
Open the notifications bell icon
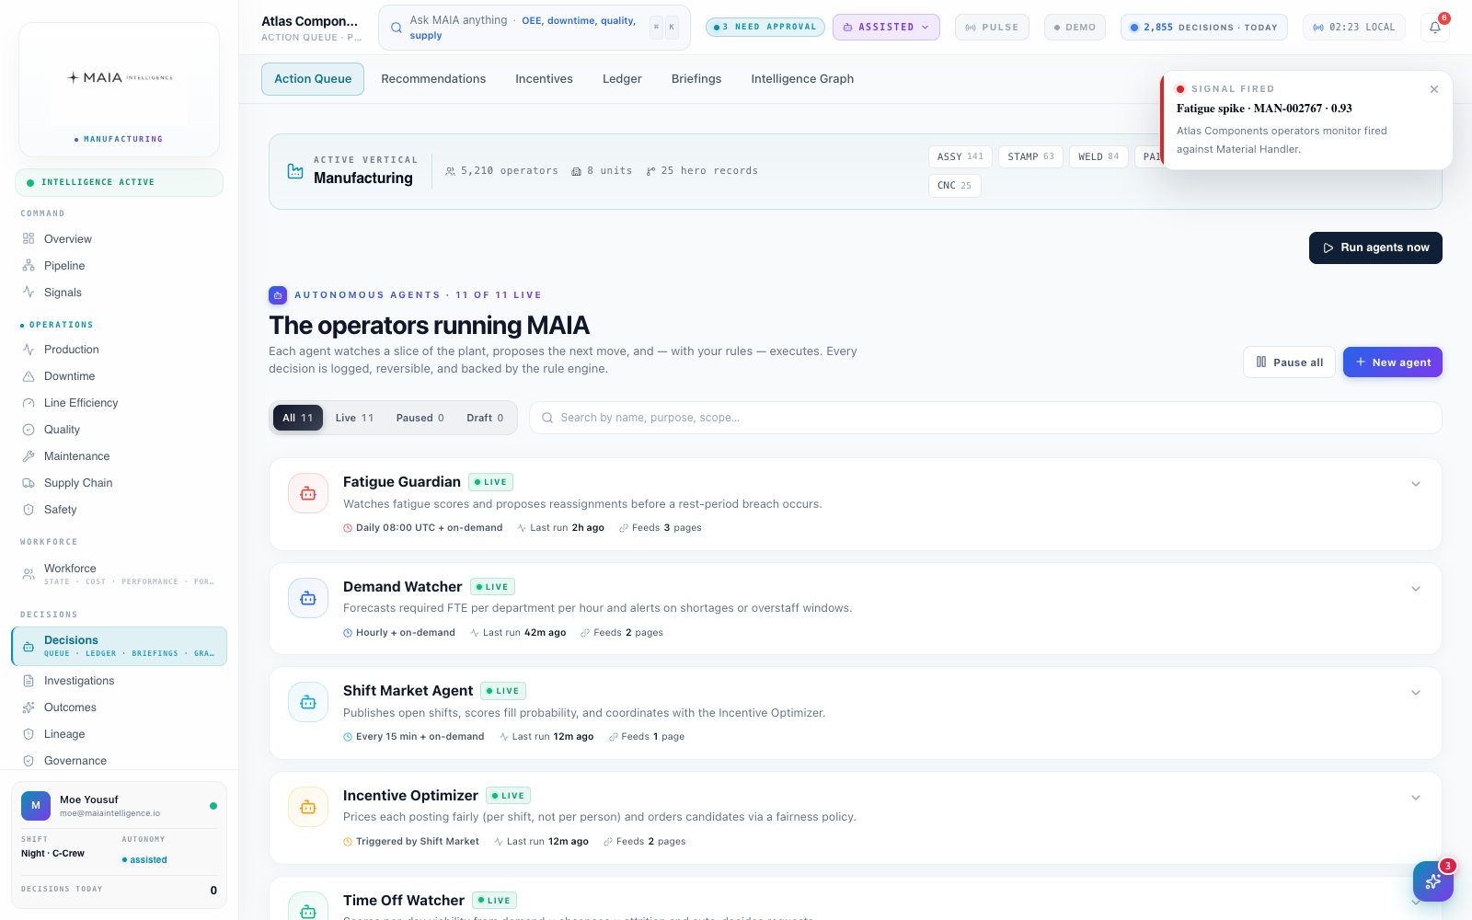(x=1435, y=28)
